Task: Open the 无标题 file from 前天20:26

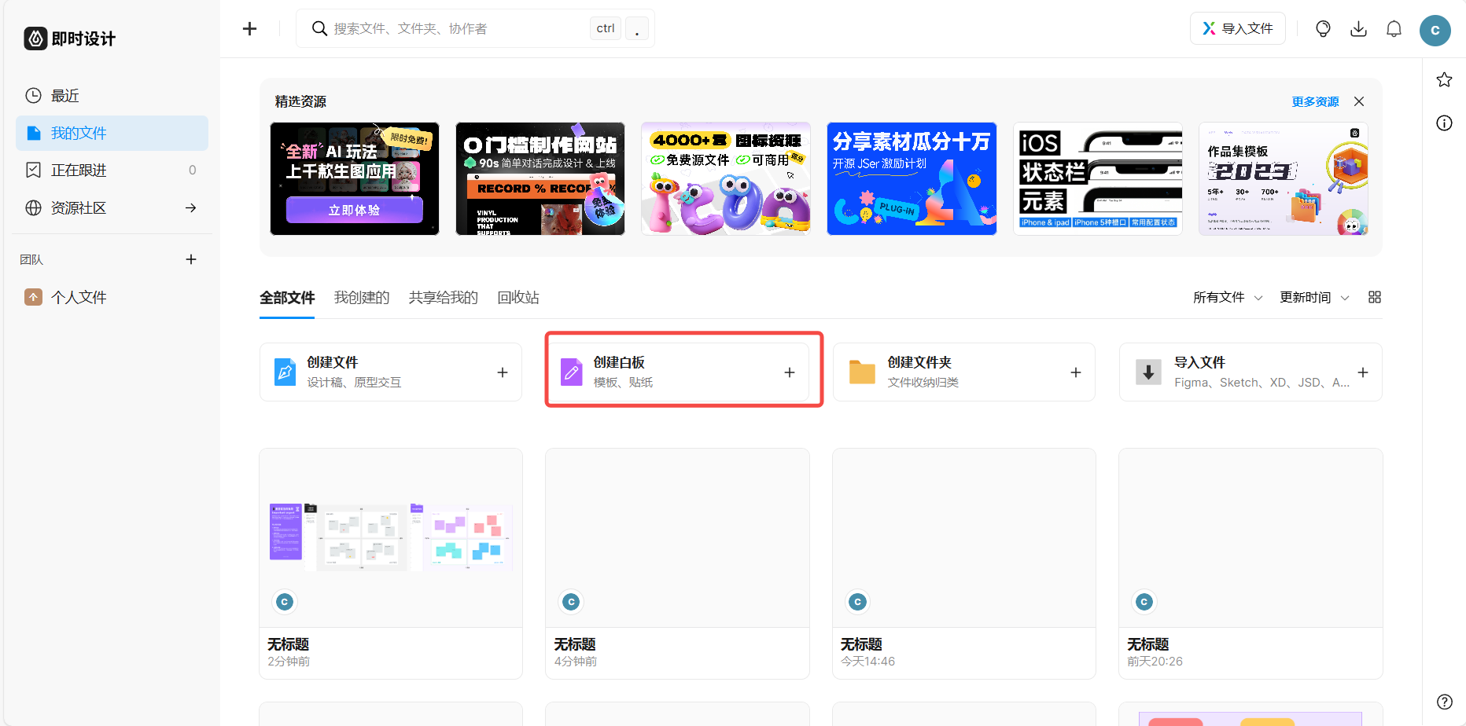Action: point(1251,563)
